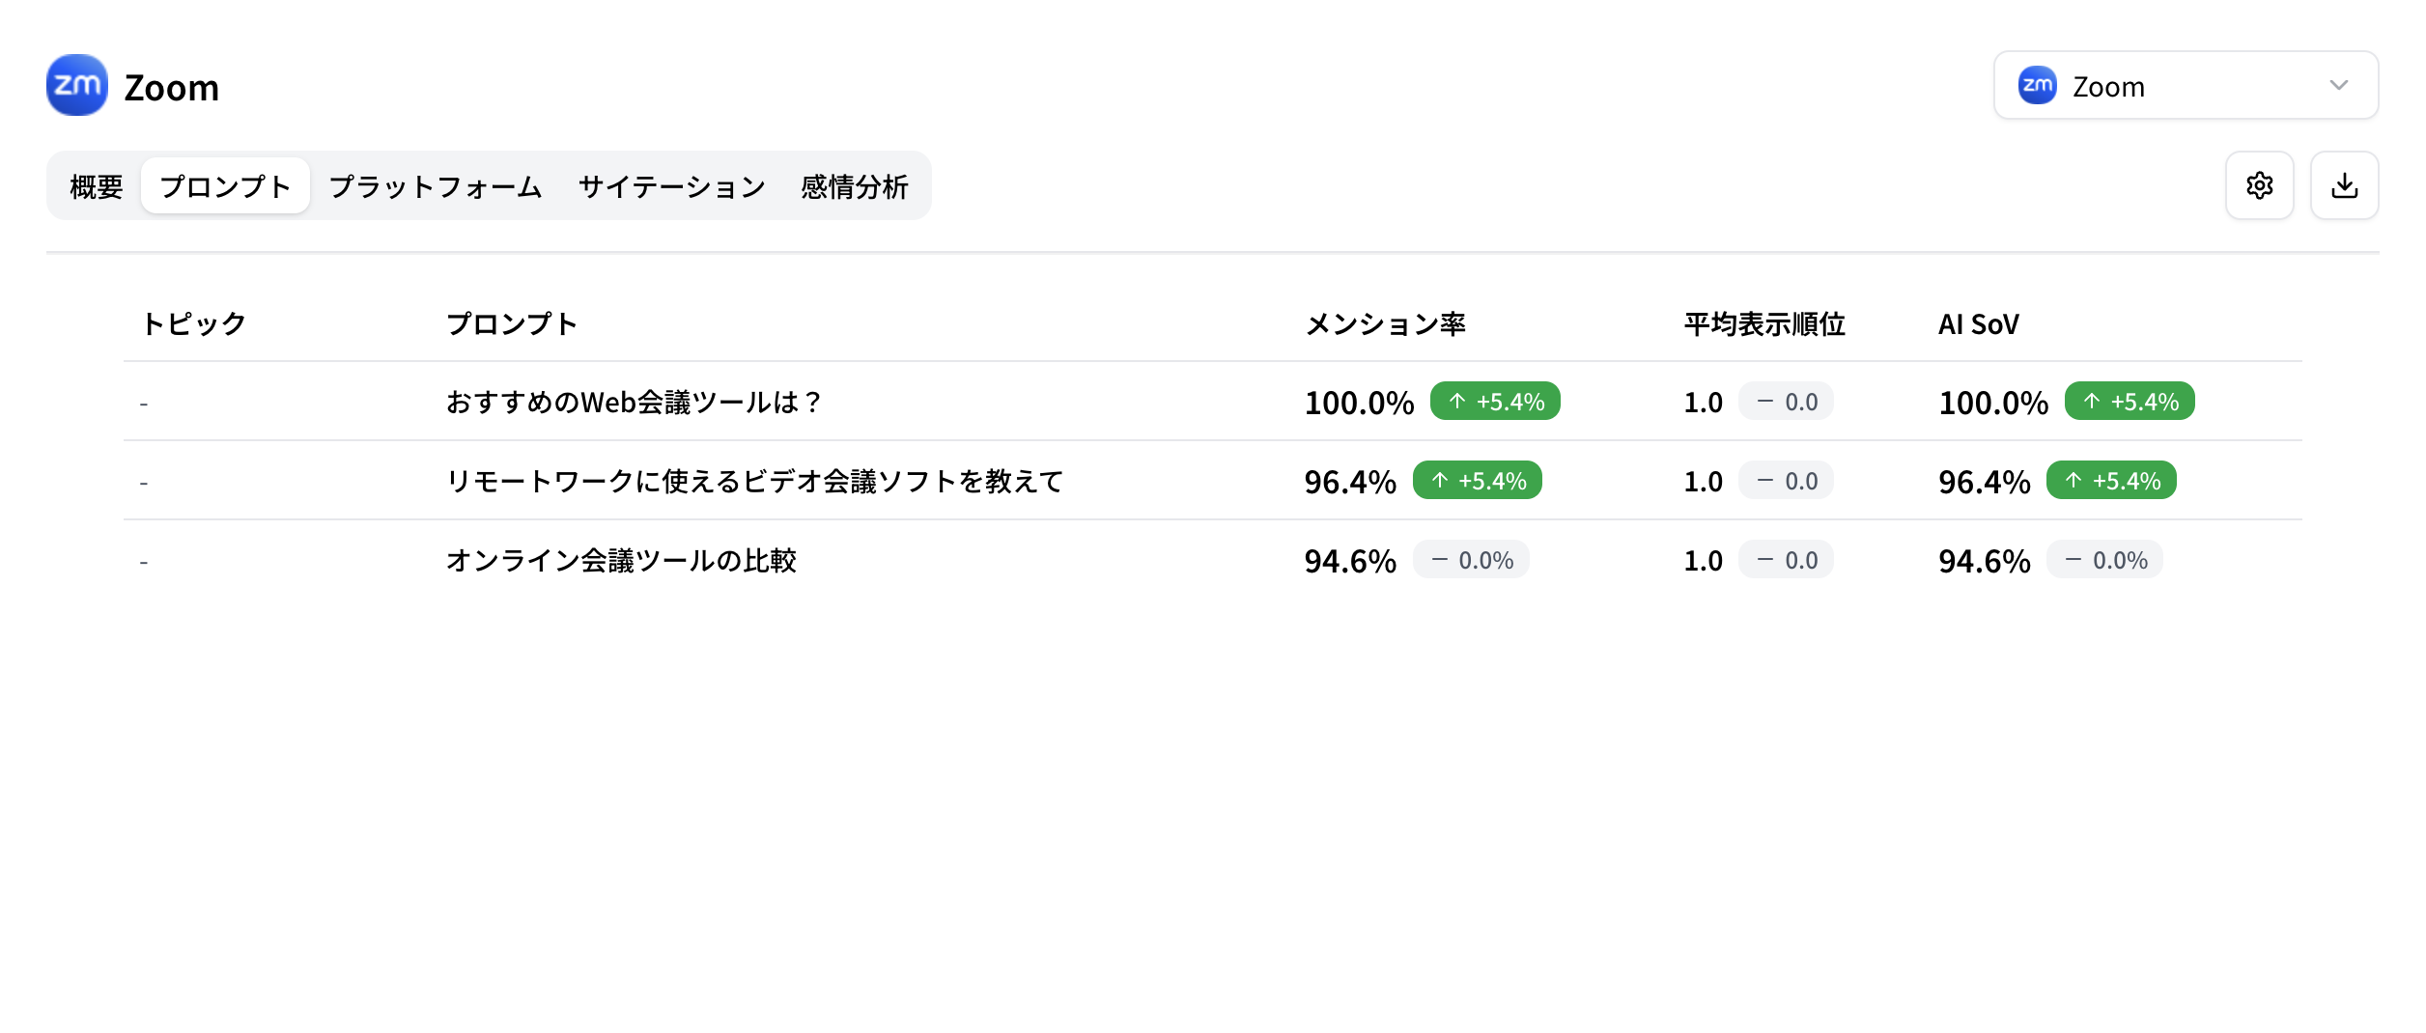Click the chevron arrow on the brand selector
This screenshot has height=1033, width=2426.
coord(2337,85)
